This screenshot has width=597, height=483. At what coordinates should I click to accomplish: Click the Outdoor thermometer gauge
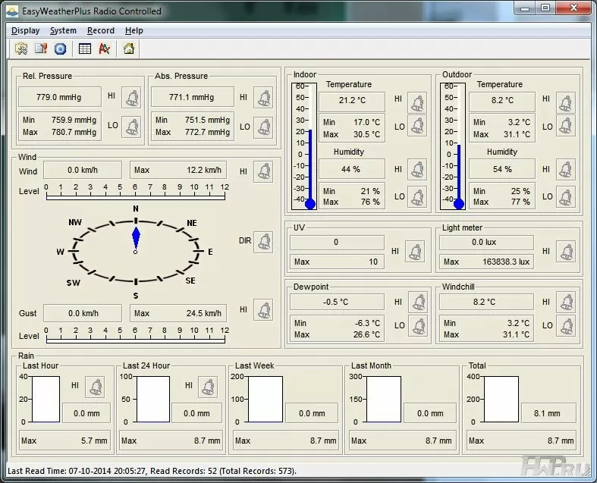453,146
